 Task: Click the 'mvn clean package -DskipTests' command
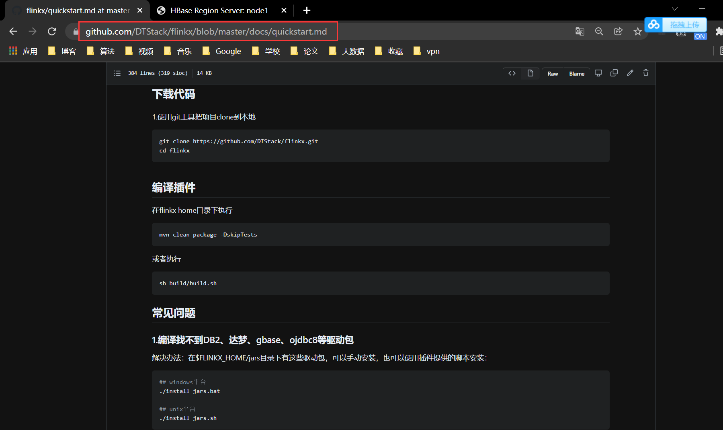(208, 235)
